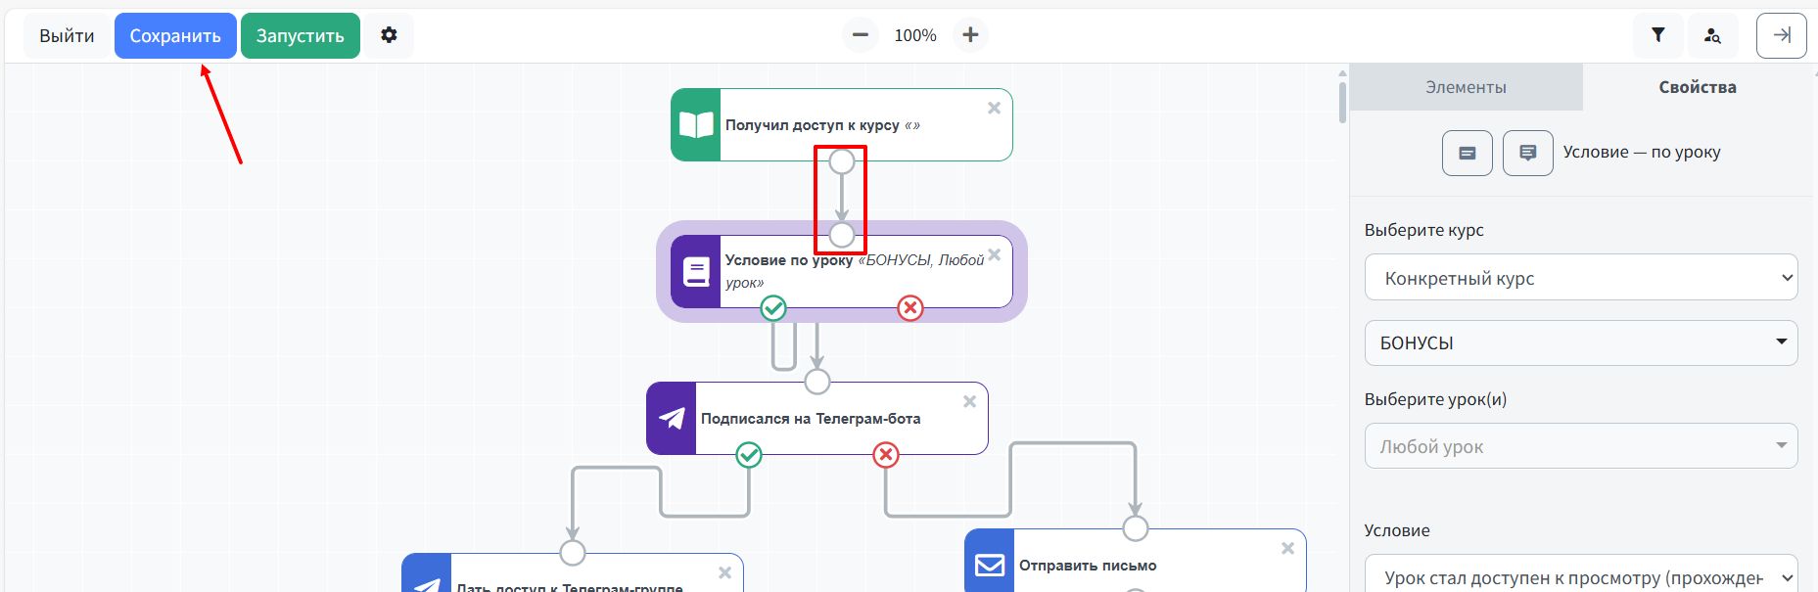
Task: Click the input connector of Отправить письмо
Action: [1136, 528]
